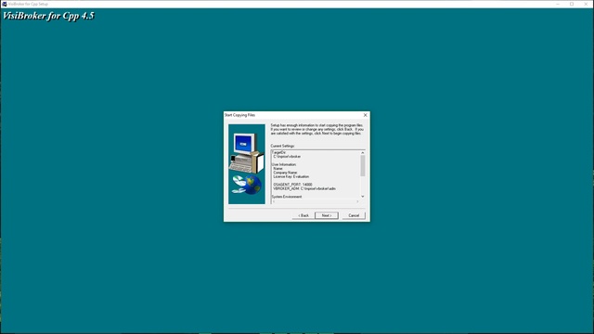Close the Start Copying Files dialog
Screen dimensions: 594x334
coord(365,115)
